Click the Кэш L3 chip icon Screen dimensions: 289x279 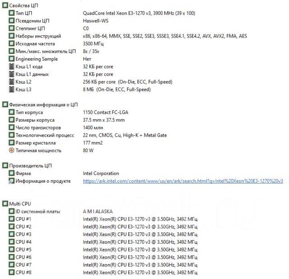11,90
